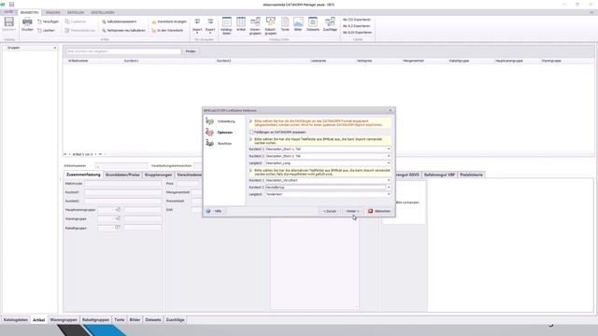The height and width of the screenshot is (336, 598).
Task: Click the article search input field
Action: click(123, 51)
